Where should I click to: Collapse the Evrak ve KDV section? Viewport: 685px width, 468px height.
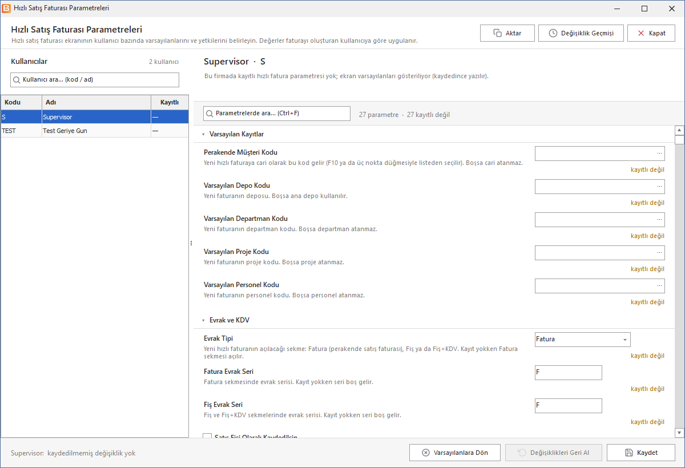pos(203,320)
